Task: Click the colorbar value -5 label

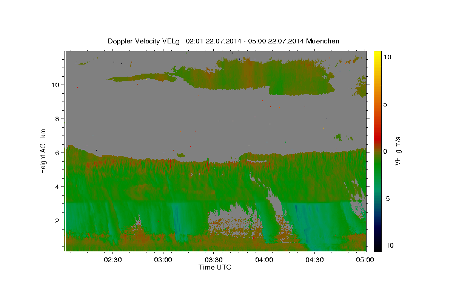Action: 387,198
